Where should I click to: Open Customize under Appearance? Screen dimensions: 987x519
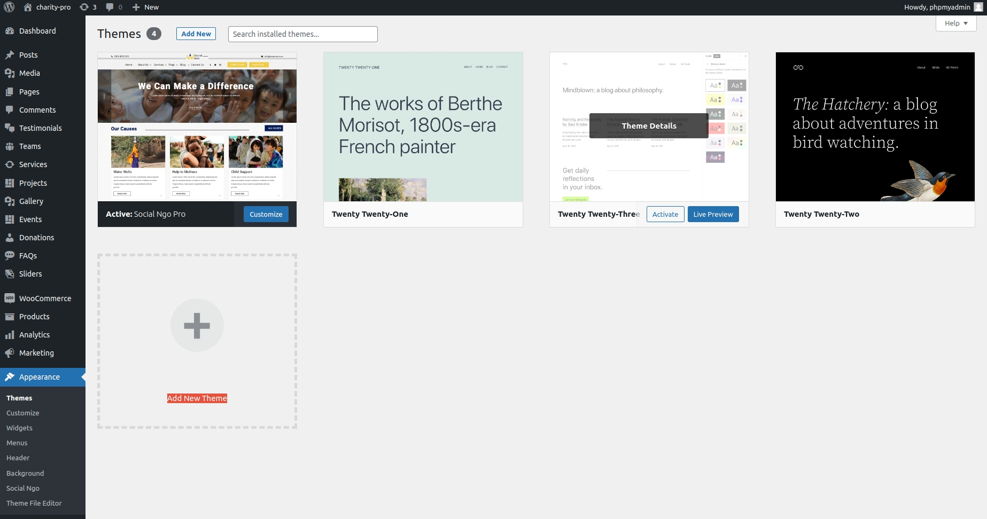coord(23,413)
